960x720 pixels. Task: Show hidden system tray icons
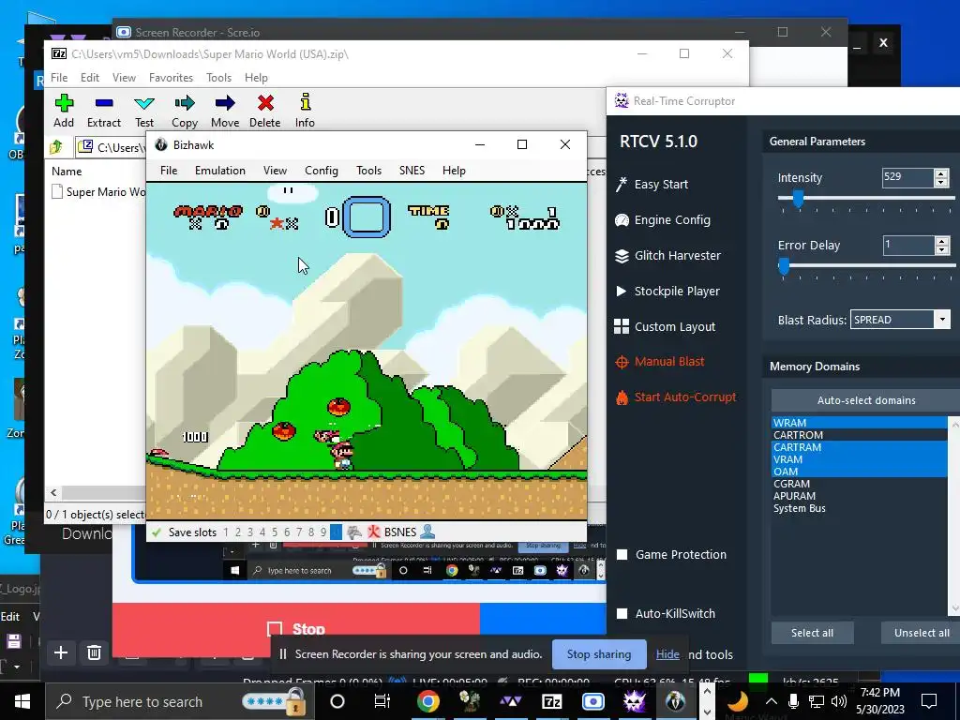click(x=771, y=701)
